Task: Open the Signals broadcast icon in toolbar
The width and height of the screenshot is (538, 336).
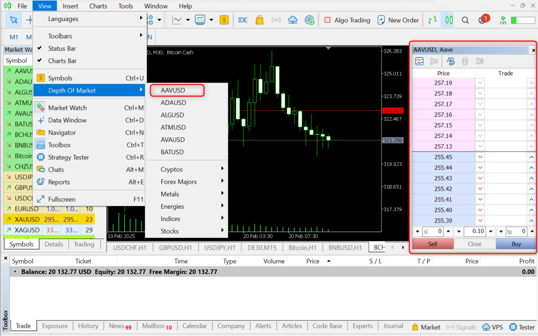Action: (x=276, y=20)
